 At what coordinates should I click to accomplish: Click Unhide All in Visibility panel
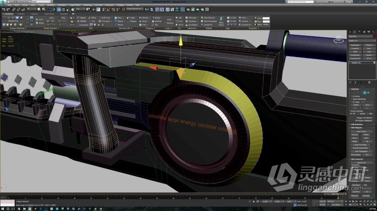(206, 25)
